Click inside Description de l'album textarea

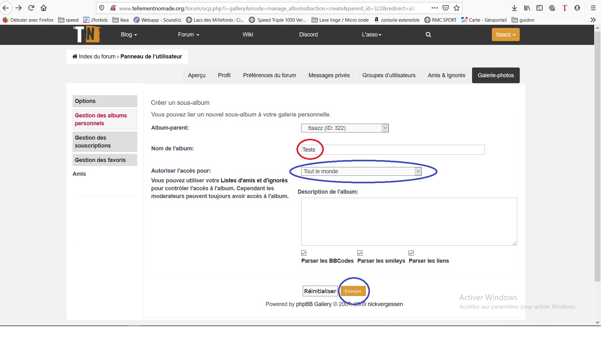(x=409, y=222)
